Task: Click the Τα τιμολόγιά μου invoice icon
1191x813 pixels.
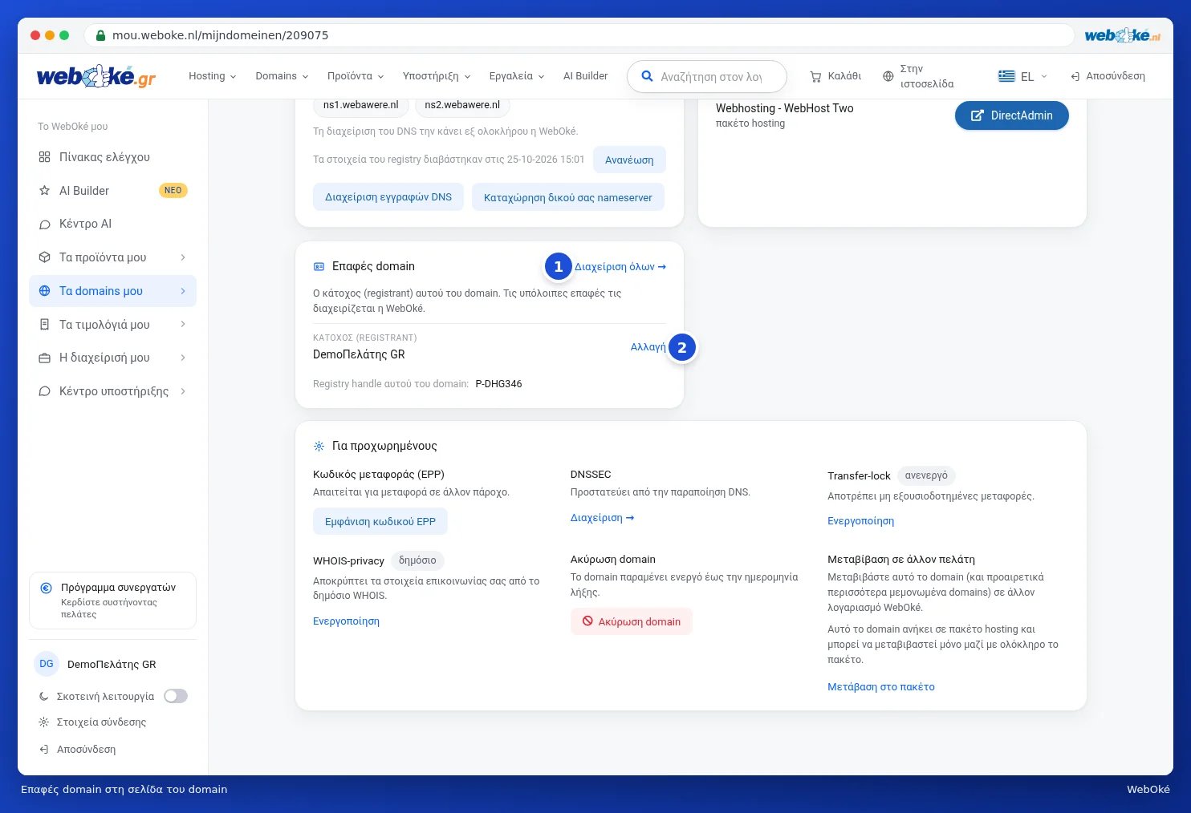Action: click(x=44, y=325)
